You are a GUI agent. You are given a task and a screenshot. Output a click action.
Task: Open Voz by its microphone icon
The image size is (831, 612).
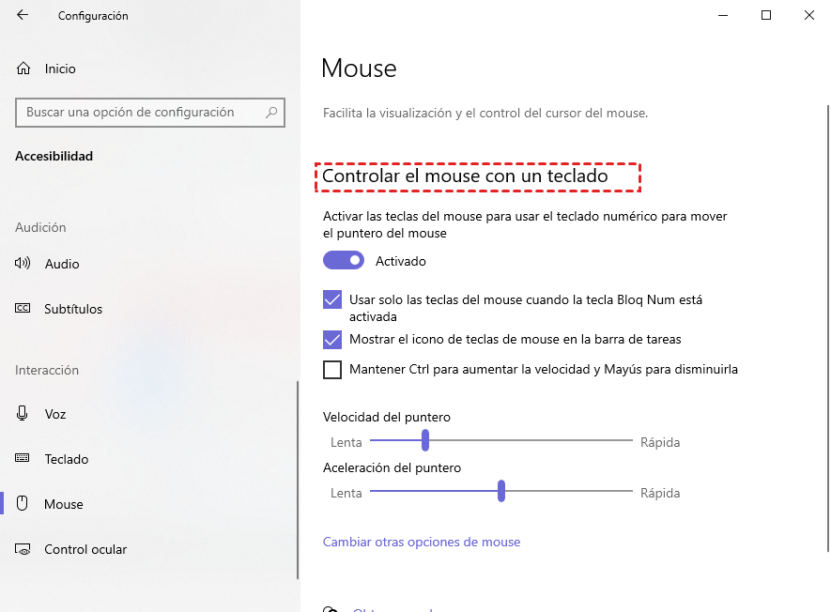pos(22,413)
